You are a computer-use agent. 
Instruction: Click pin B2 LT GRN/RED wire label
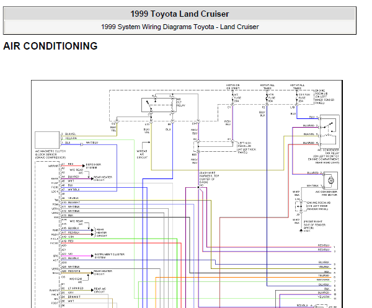[76, 288]
